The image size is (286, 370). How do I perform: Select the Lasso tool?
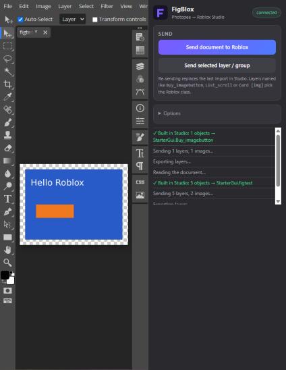point(7,59)
